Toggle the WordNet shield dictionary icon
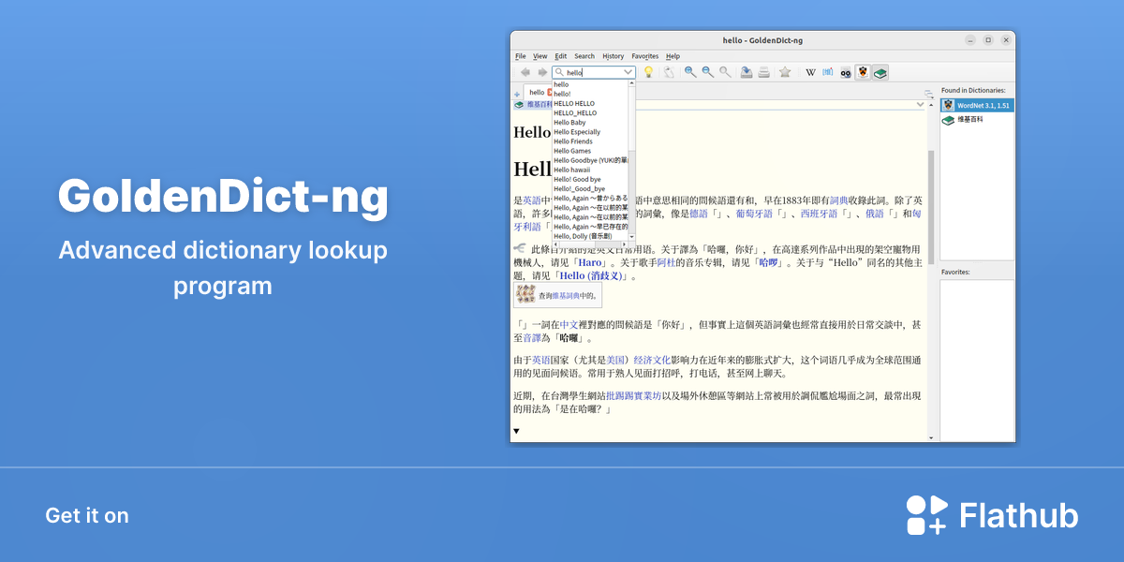1124x562 pixels. click(x=863, y=72)
